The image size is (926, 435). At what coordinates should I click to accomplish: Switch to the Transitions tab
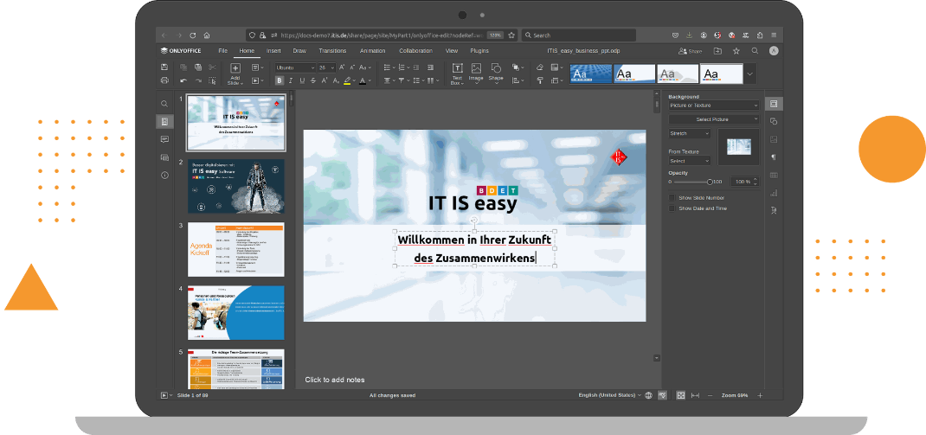pyautogui.click(x=332, y=51)
